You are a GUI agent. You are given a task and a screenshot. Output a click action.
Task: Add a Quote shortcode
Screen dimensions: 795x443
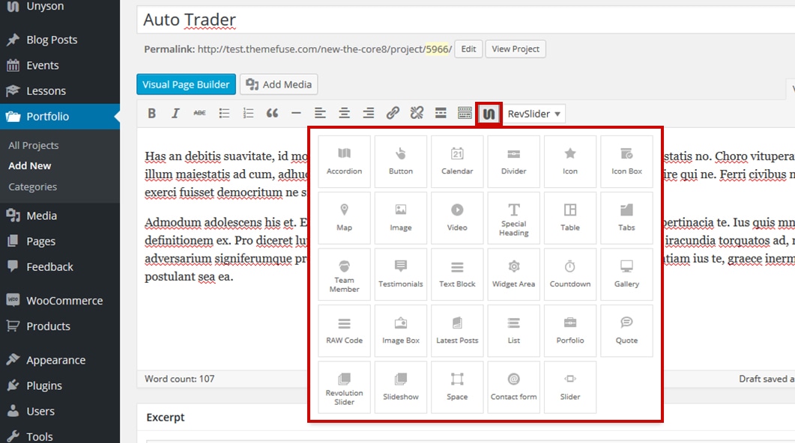point(626,331)
